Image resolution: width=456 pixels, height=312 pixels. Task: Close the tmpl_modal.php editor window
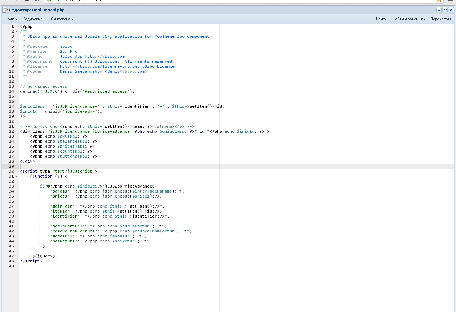click(451, 10)
